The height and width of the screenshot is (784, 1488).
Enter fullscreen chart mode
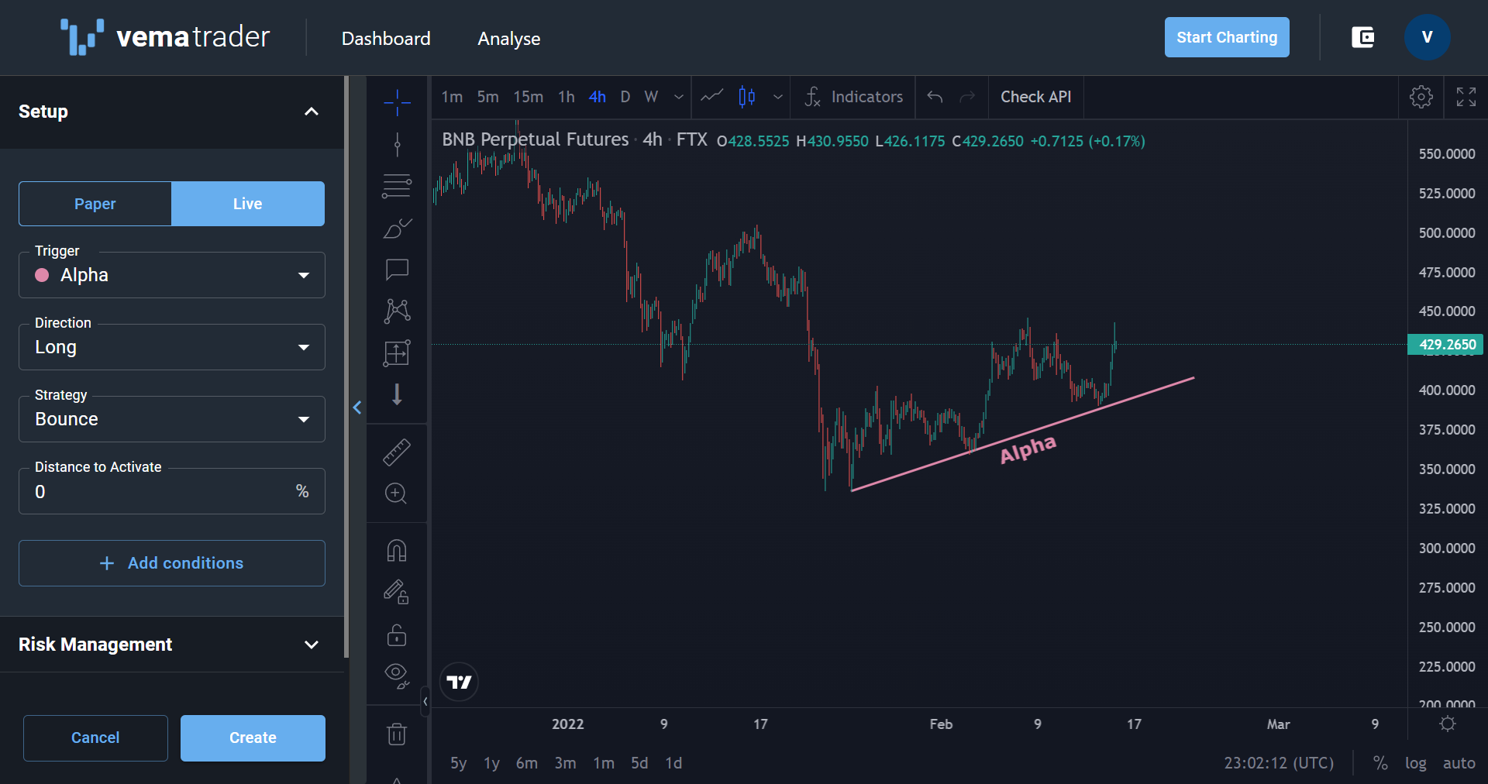click(x=1466, y=97)
